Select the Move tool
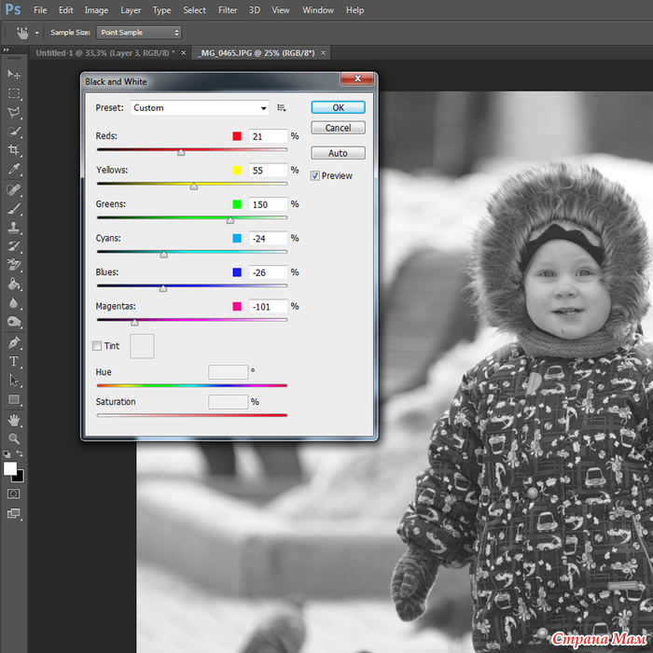The image size is (653, 653). [14, 74]
